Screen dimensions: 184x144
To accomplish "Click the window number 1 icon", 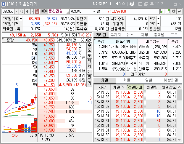I will [4, 4].
